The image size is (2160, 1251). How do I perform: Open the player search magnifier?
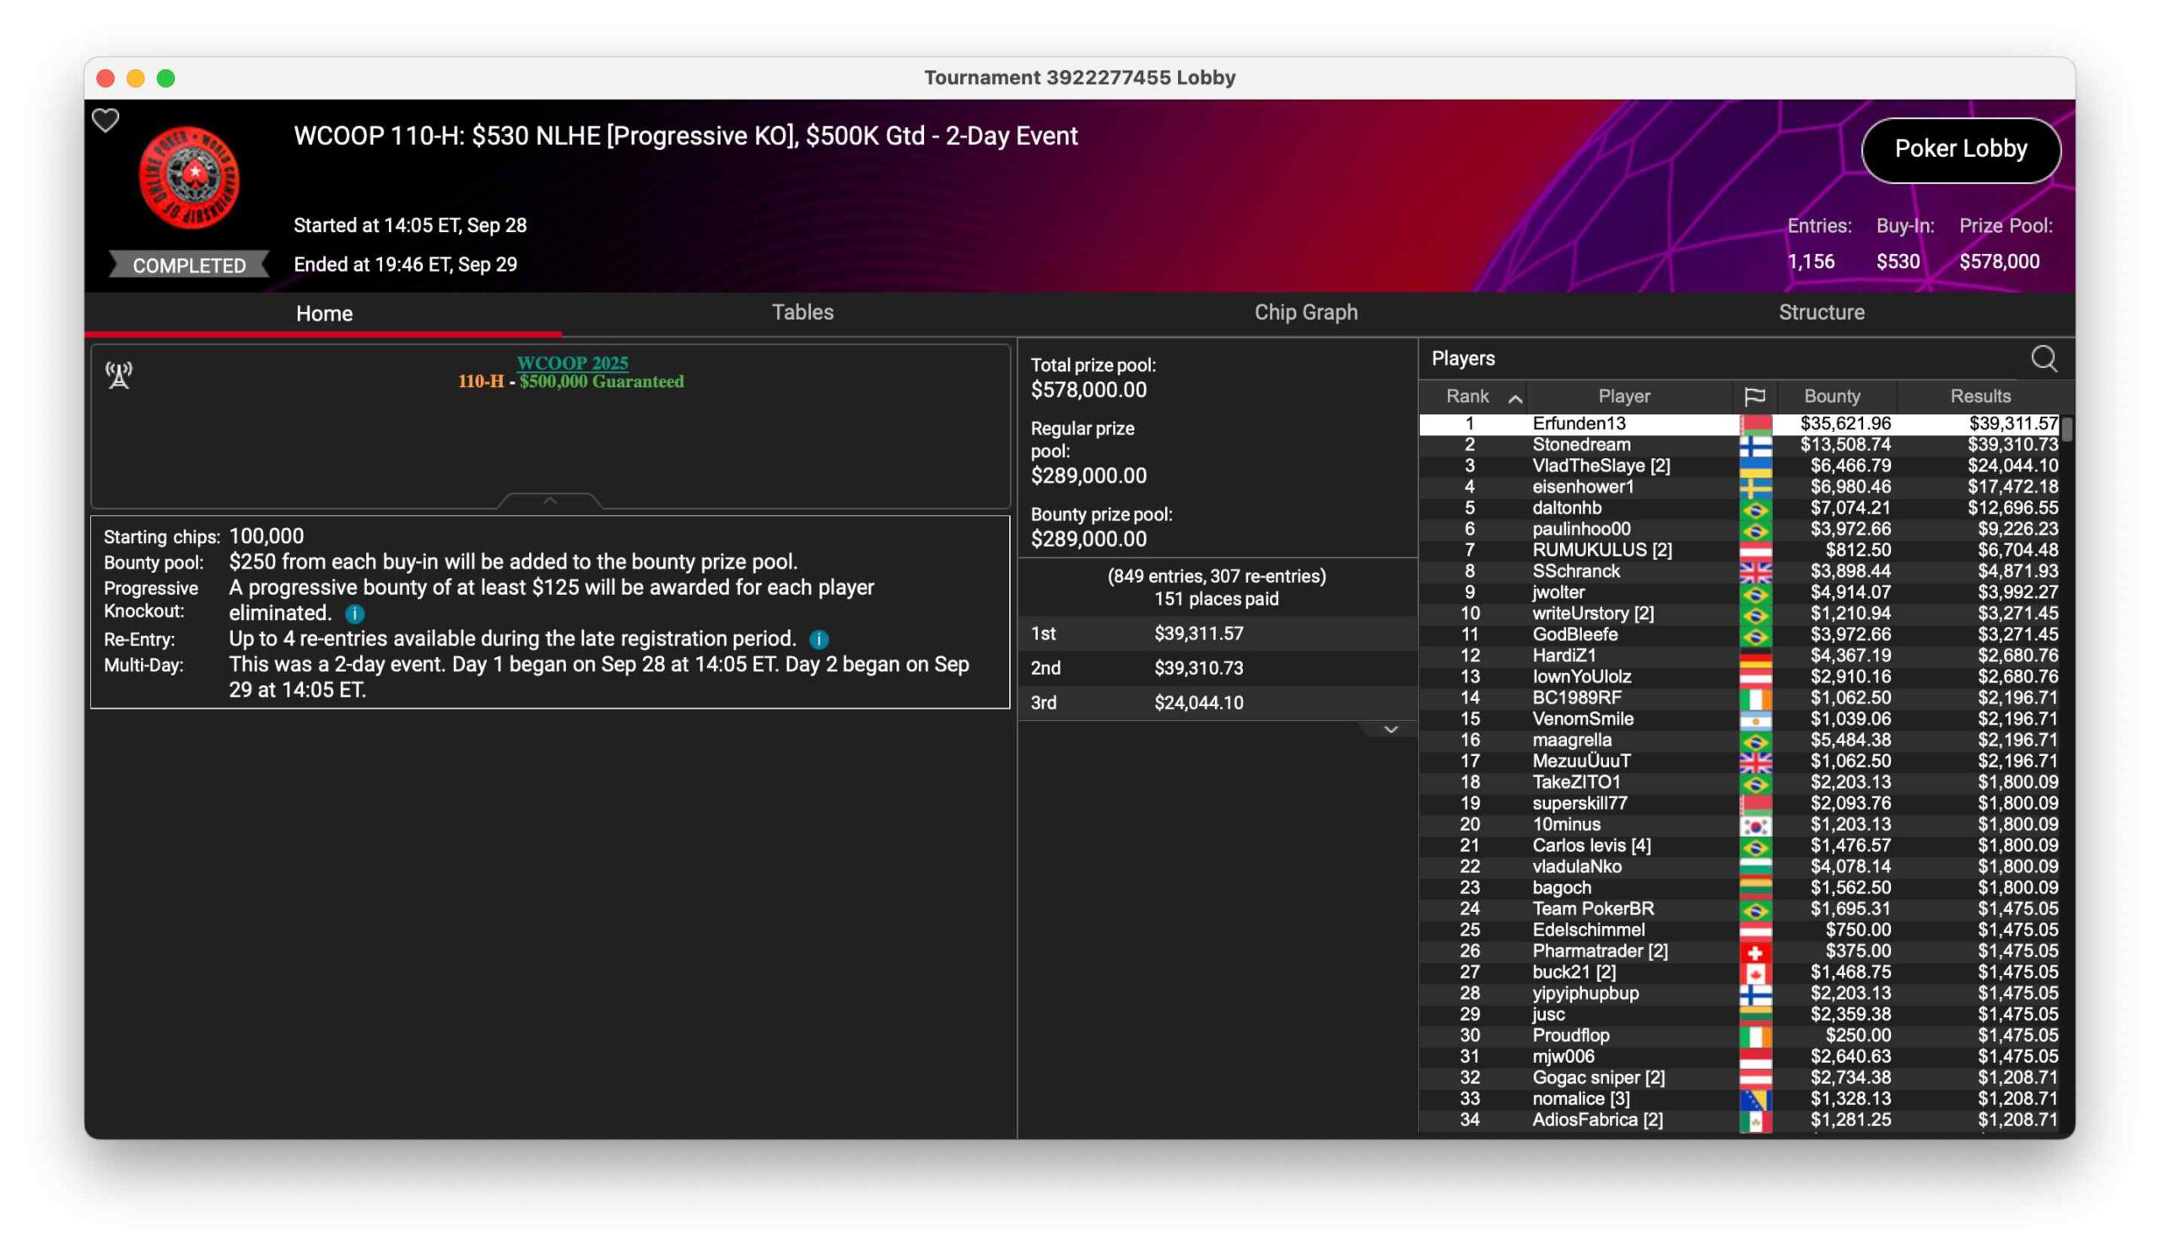tap(2044, 359)
